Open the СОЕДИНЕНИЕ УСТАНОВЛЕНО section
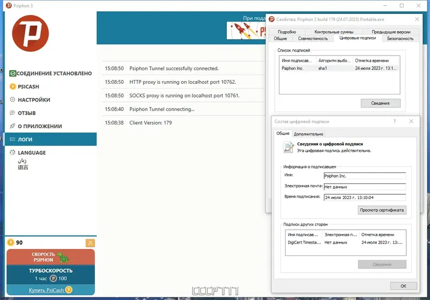This screenshot has width=430, height=300. tap(51, 74)
